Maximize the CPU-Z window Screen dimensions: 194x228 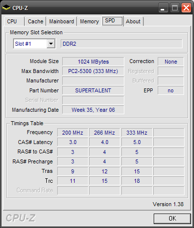[x=175, y=7]
